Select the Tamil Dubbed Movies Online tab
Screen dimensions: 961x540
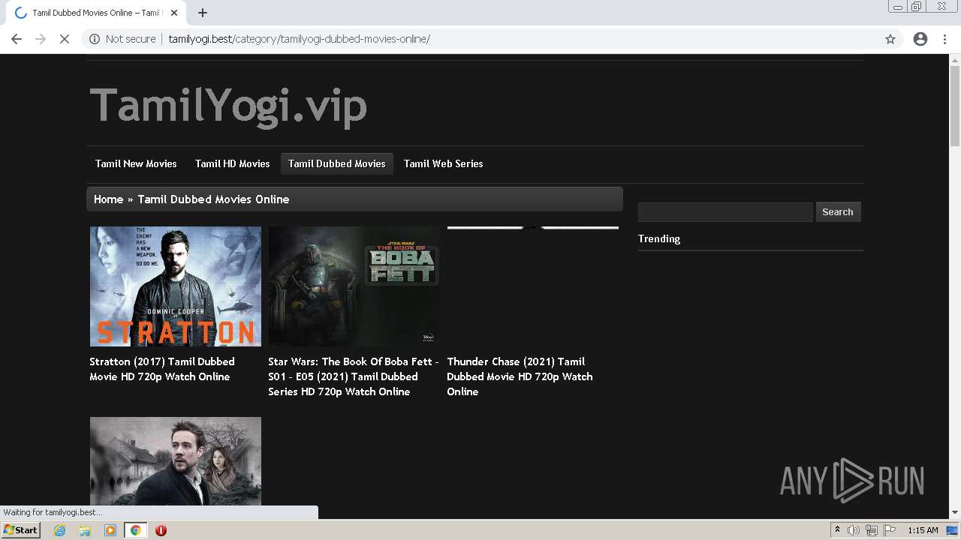coord(96,13)
